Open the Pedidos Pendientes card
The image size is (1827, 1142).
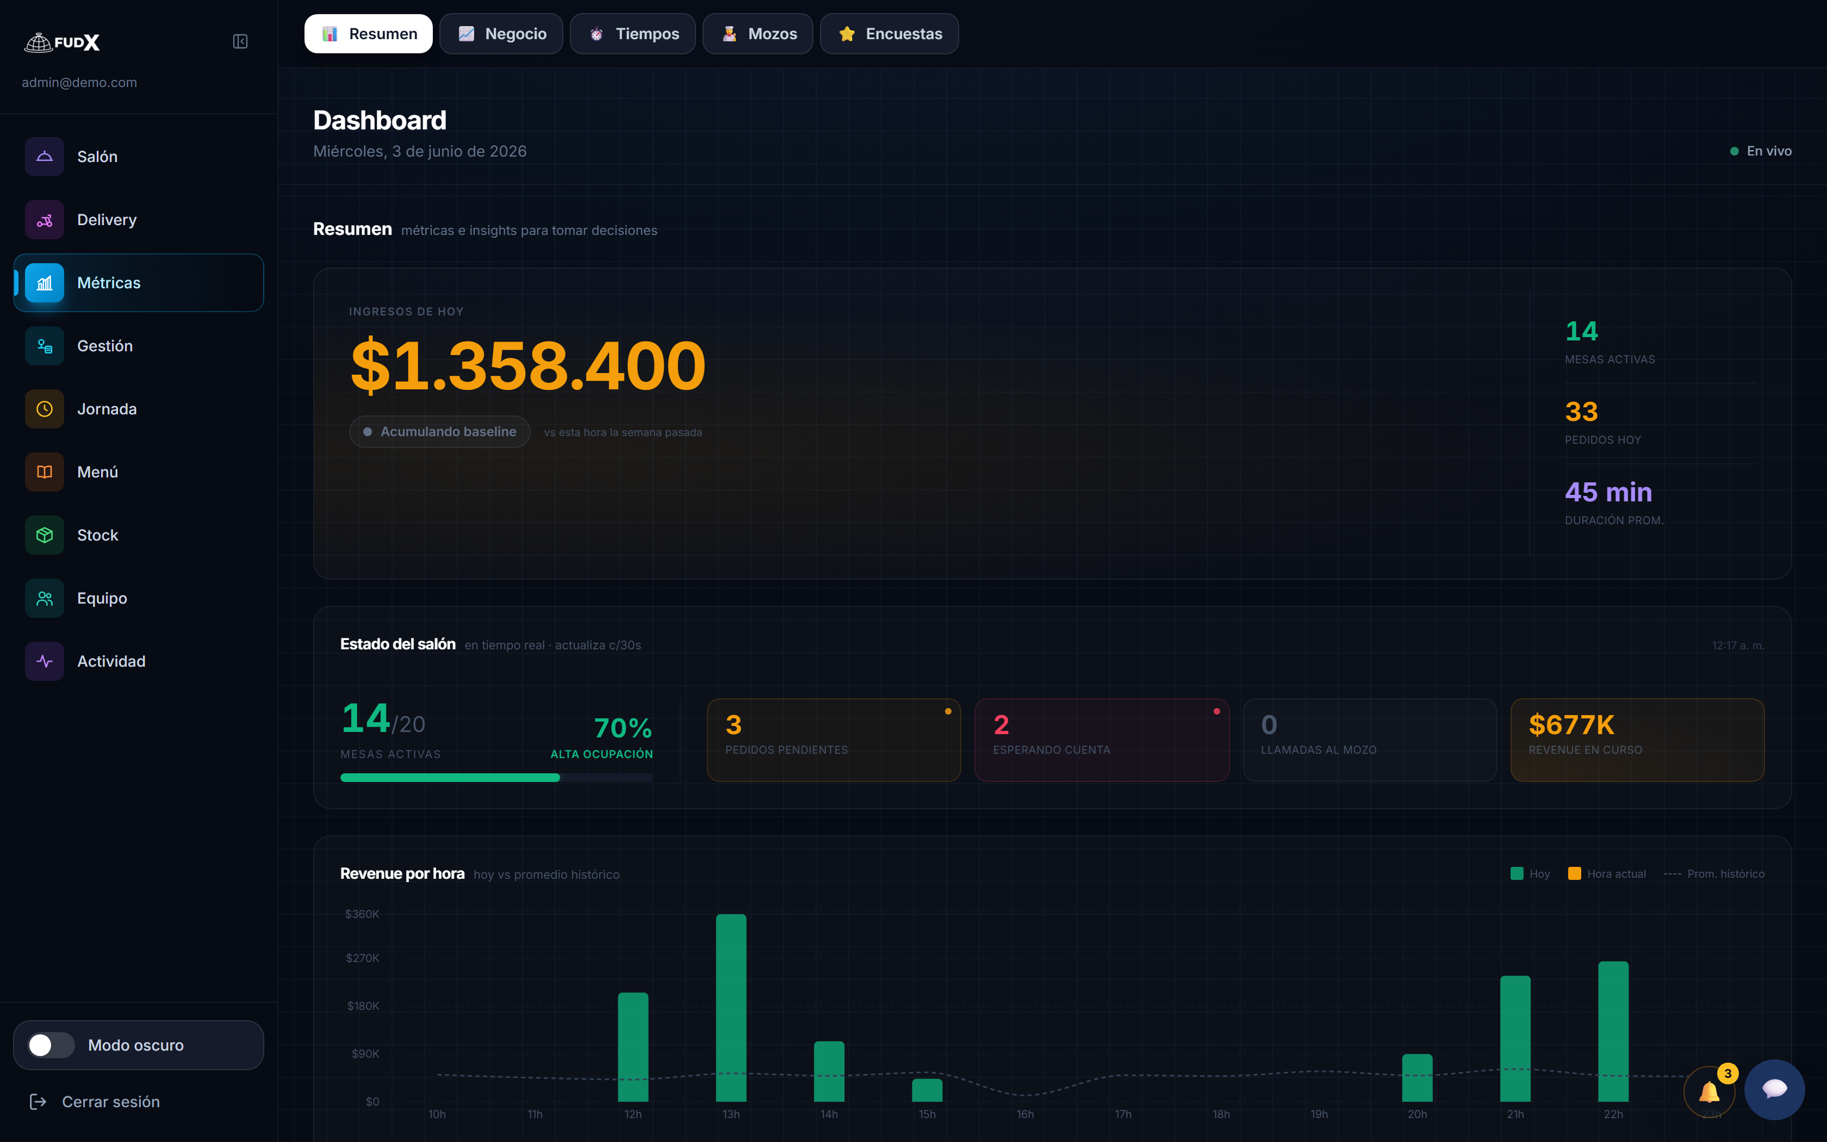click(834, 740)
